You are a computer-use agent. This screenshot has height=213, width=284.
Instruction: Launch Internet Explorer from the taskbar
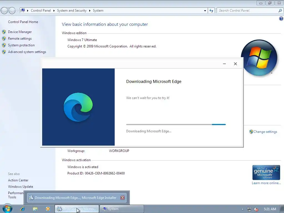pyautogui.click(x=23, y=209)
